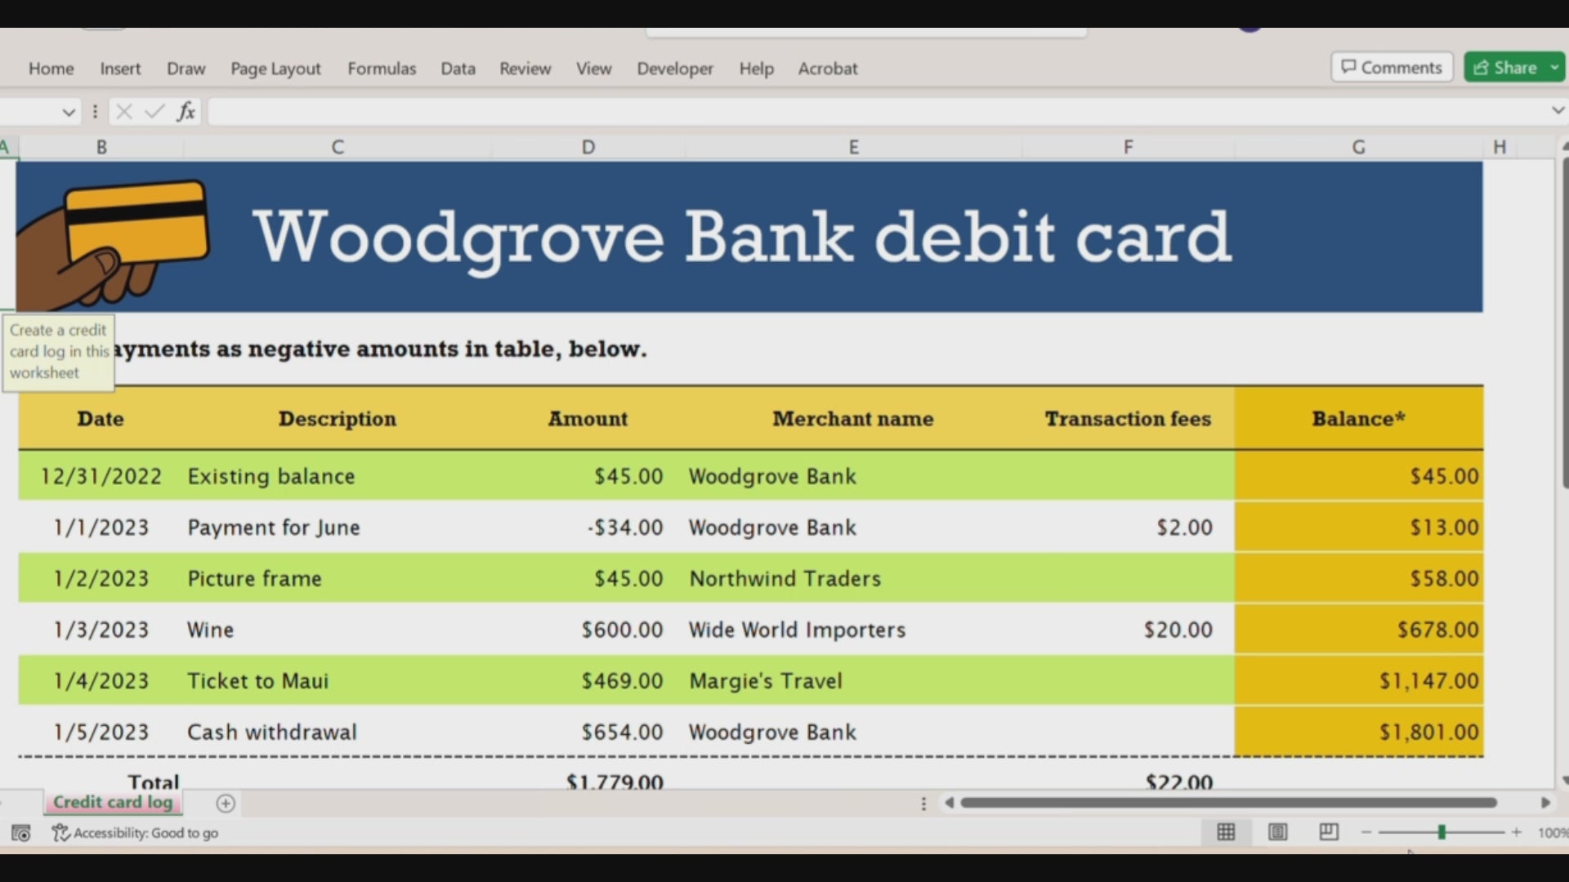The width and height of the screenshot is (1569, 882).
Task: Click the zoom in plus button
Action: point(1518,832)
